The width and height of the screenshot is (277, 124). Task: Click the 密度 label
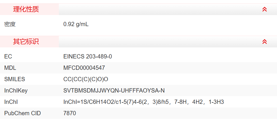click(x=10, y=24)
